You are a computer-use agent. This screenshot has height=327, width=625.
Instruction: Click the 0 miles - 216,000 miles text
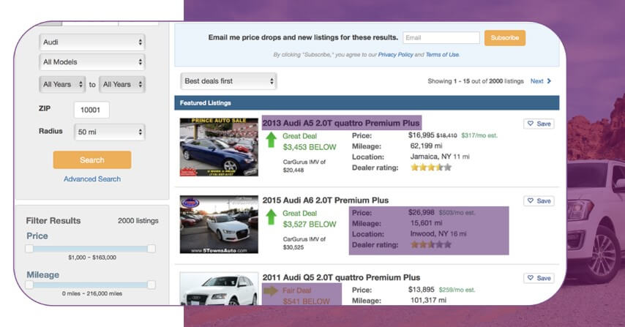point(92,293)
